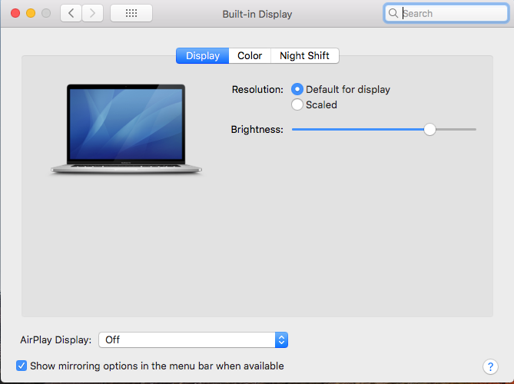The image size is (514, 384).
Task: Click the gray zoom button in the title bar
Action: point(46,14)
